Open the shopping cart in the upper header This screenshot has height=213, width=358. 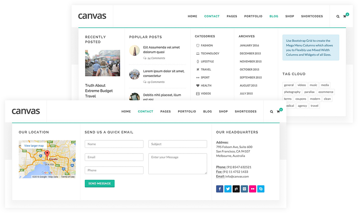[x=345, y=16]
